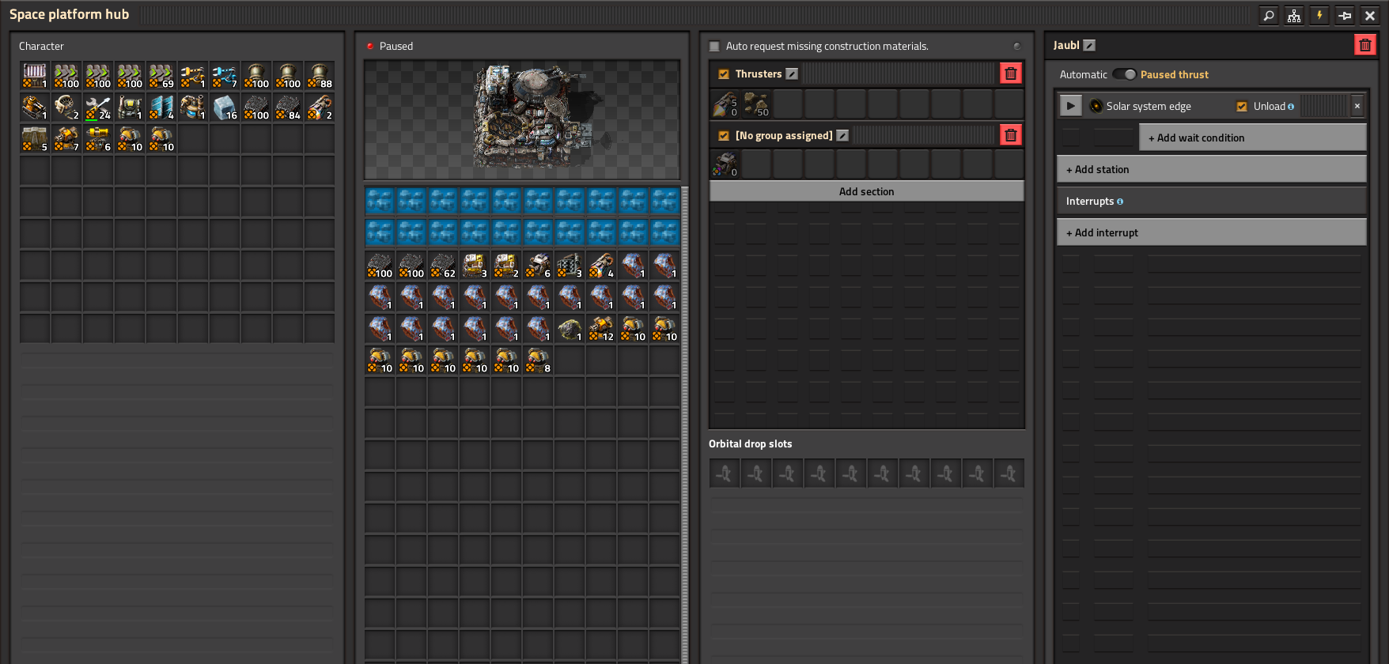Click the search magnifier icon in title bar
This screenshot has width=1389, height=664.
(1269, 15)
